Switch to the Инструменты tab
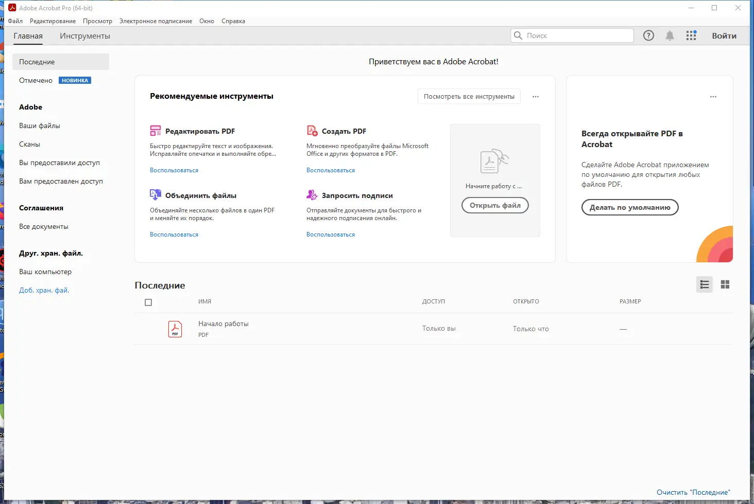The height and width of the screenshot is (504, 754). click(x=85, y=36)
